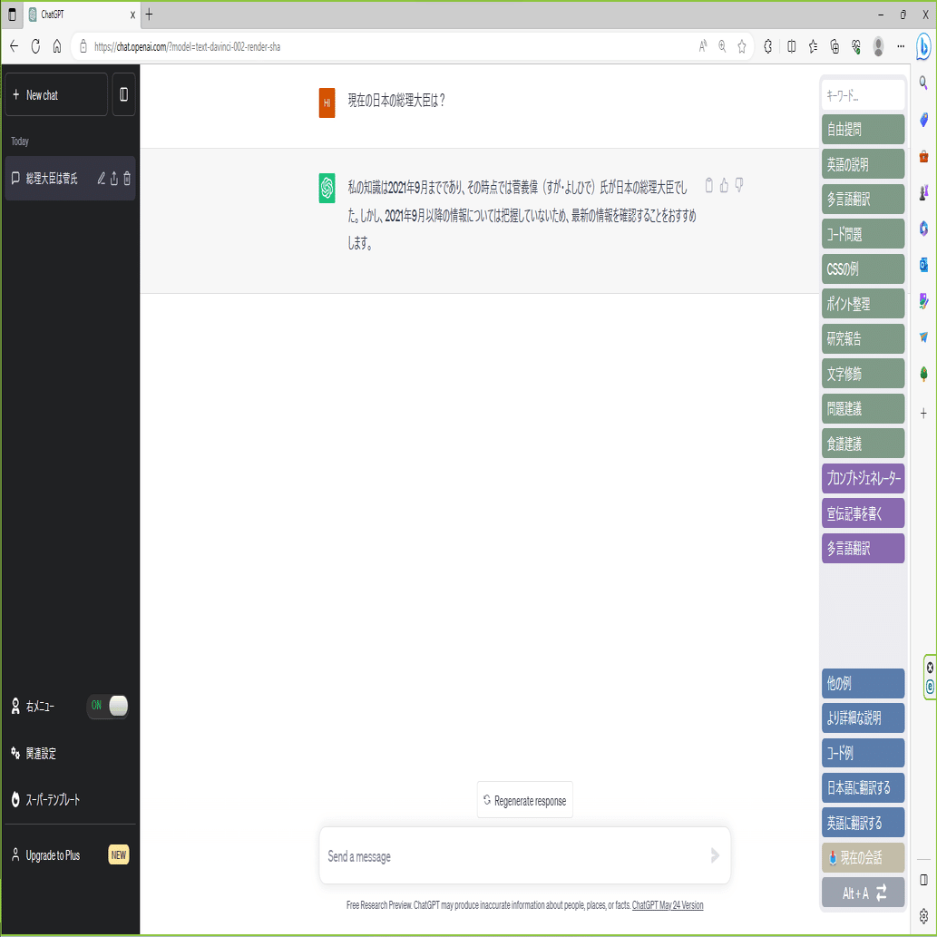This screenshot has height=937, width=937.
Task: Choose 日本語に翻訳する from the template panel
Action: click(x=862, y=787)
